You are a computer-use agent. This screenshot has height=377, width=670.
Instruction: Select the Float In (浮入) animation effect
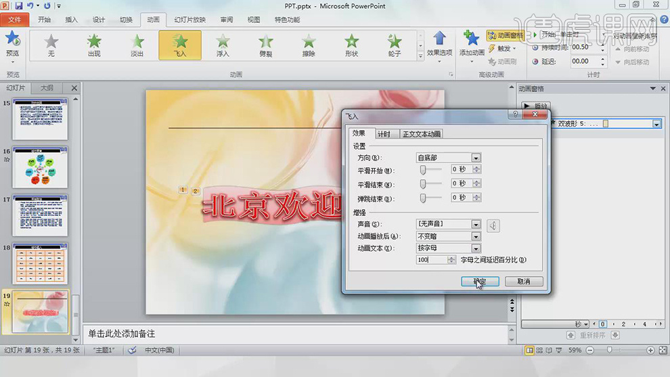[x=223, y=45]
